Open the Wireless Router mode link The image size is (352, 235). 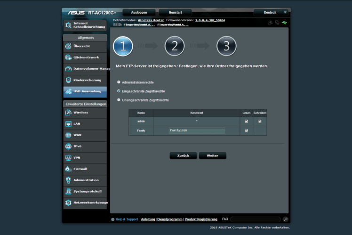151,20
